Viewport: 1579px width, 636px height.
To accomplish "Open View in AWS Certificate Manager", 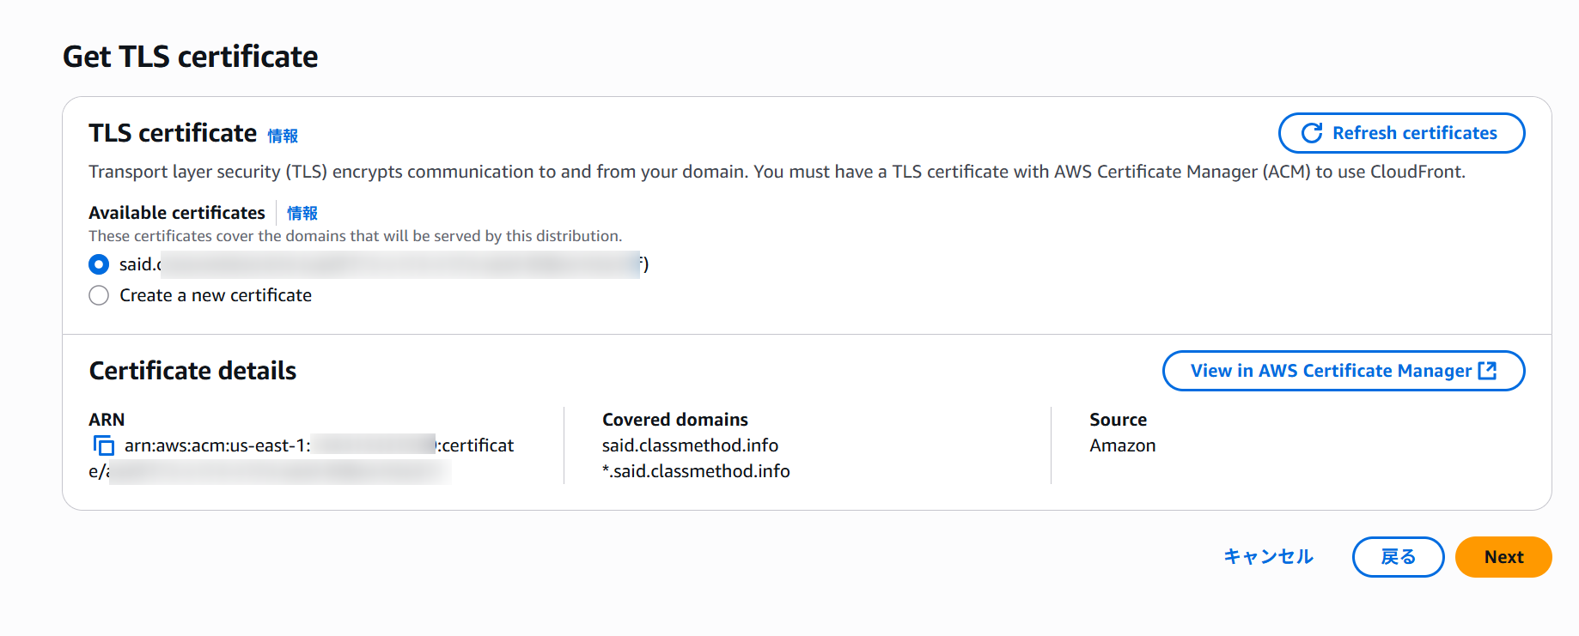I will pyautogui.click(x=1330, y=371).
